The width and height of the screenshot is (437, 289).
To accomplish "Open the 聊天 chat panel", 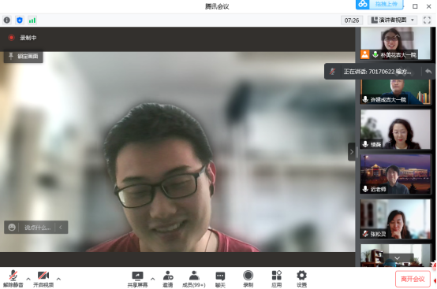I will (220, 279).
